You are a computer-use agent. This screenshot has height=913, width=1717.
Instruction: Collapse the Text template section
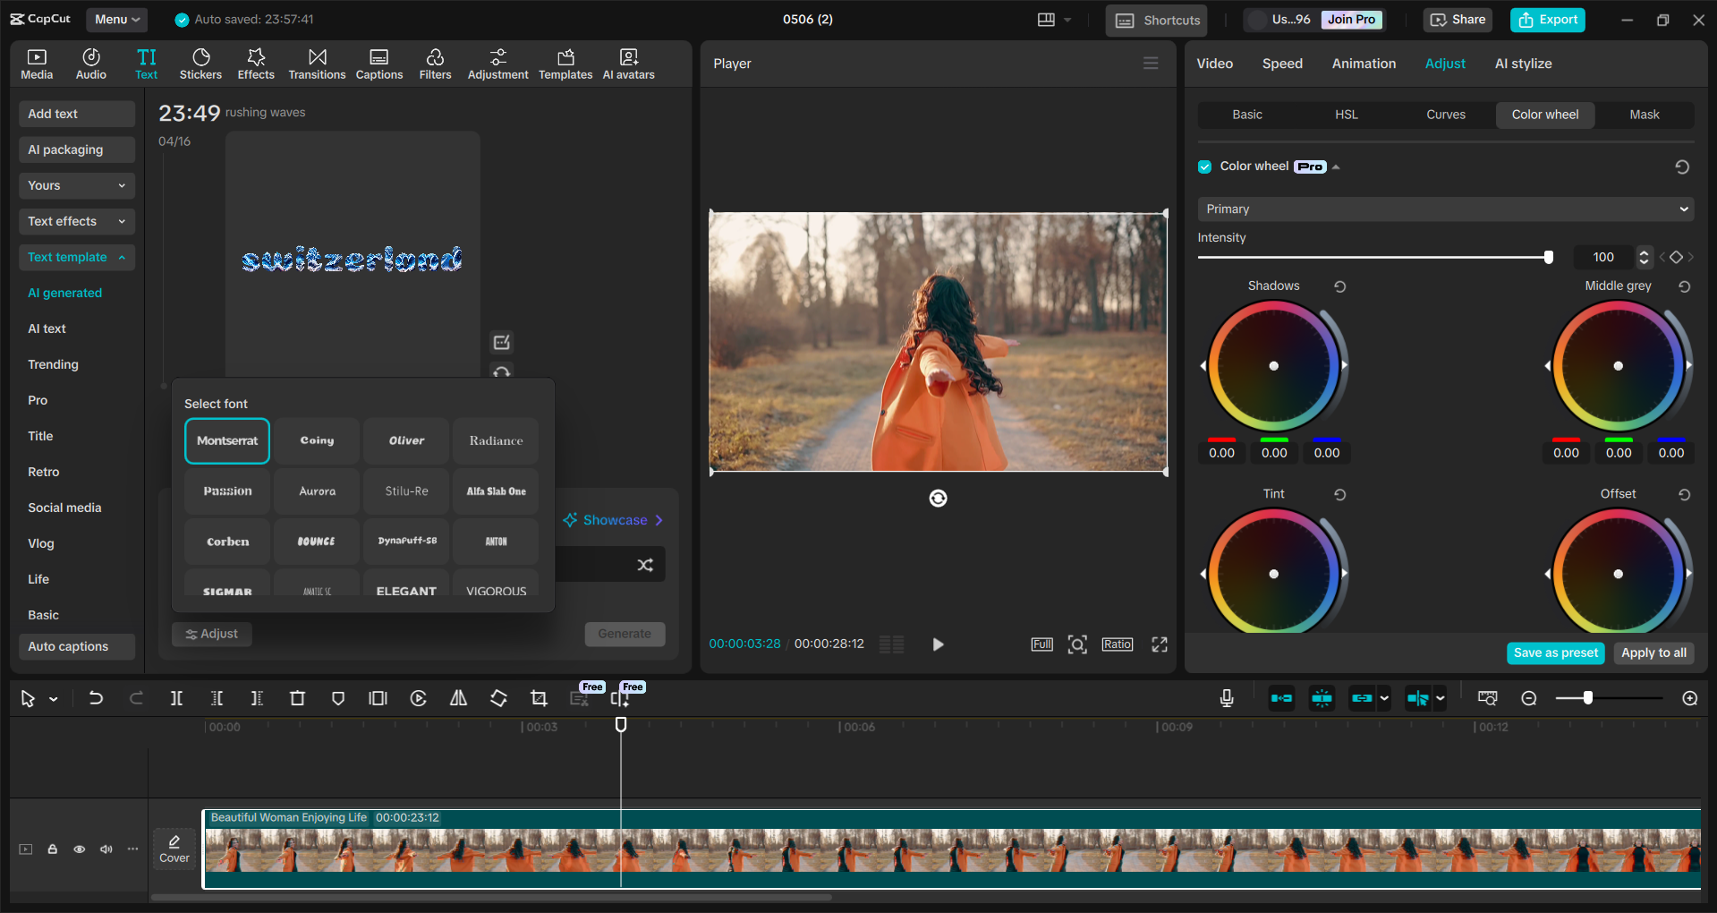click(76, 257)
